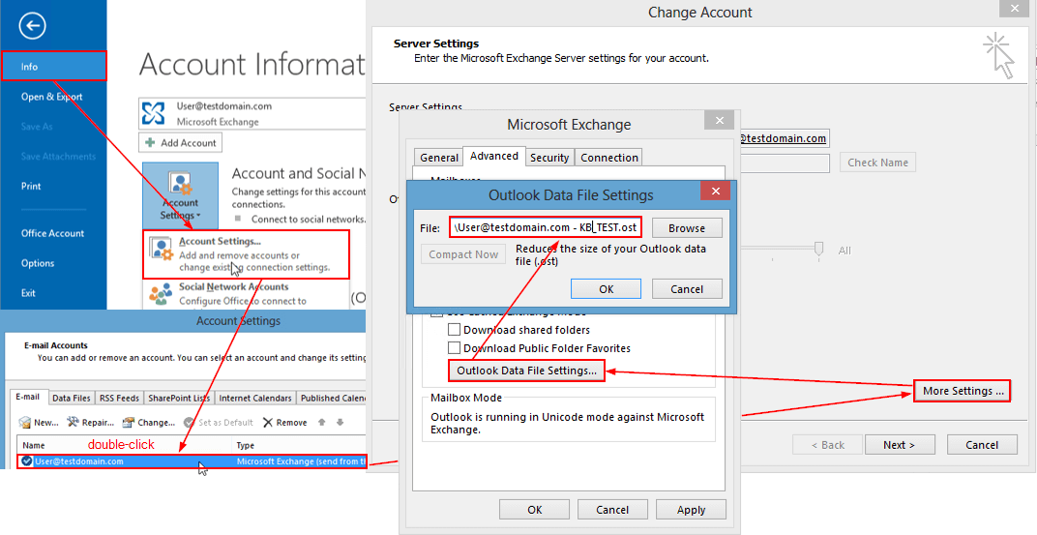Click the Compact Now button
Image resolution: width=1037 pixels, height=535 pixels.
463,253
